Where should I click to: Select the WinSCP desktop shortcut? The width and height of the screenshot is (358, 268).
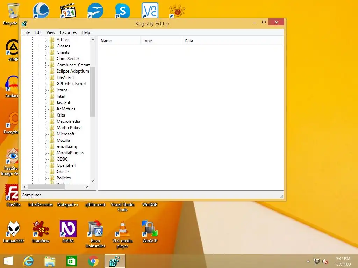coord(150,232)
